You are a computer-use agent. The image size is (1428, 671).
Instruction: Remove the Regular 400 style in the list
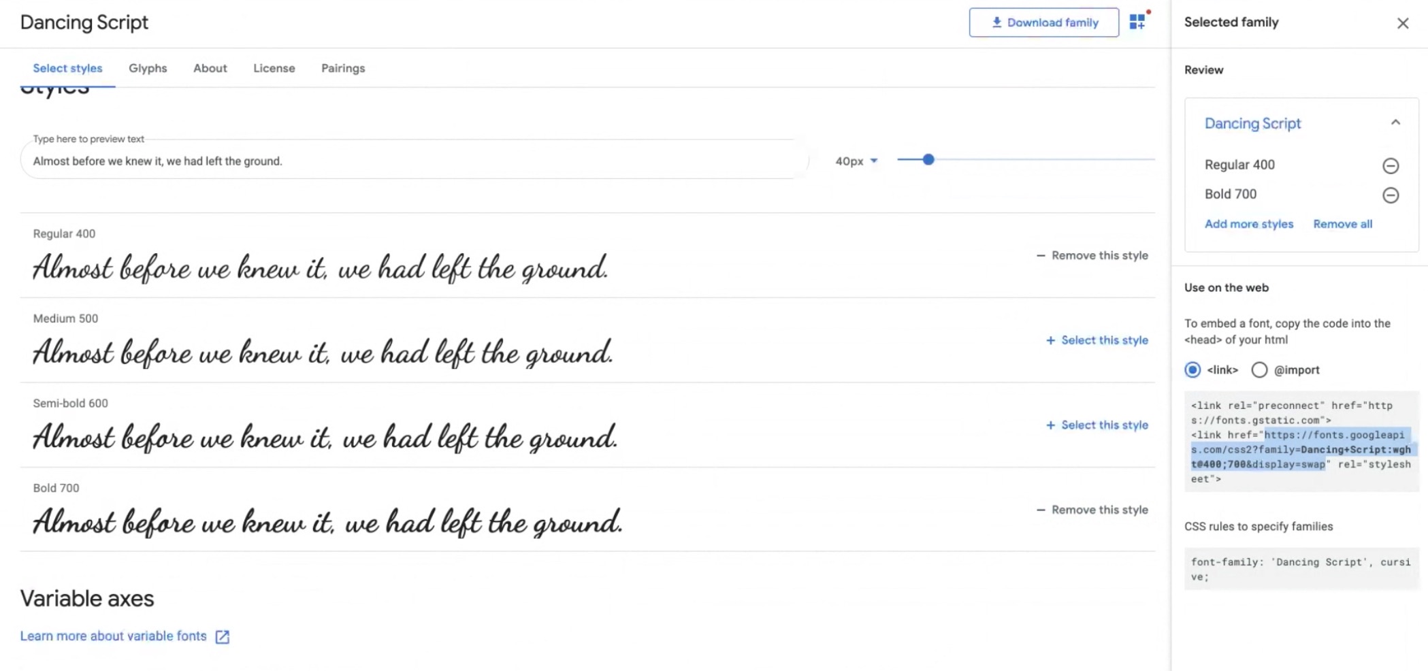(1092, 255)
